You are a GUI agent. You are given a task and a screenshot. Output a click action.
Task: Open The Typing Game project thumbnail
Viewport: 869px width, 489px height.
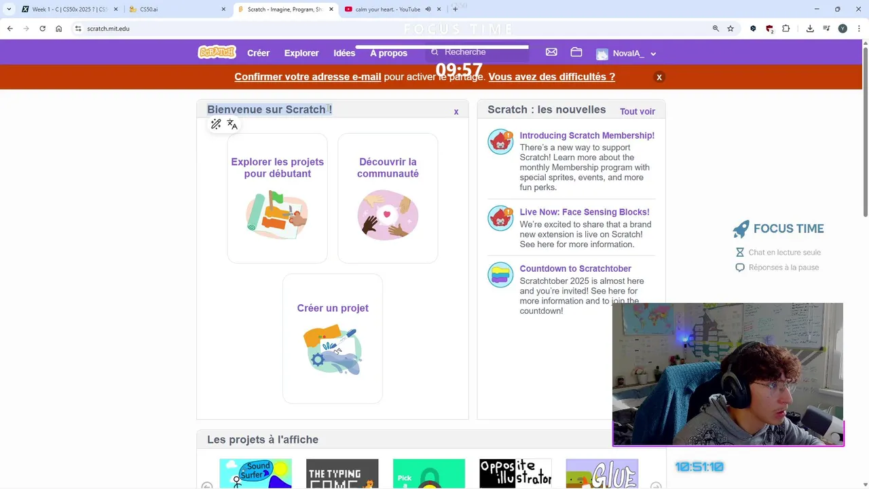tap(342, 473)
